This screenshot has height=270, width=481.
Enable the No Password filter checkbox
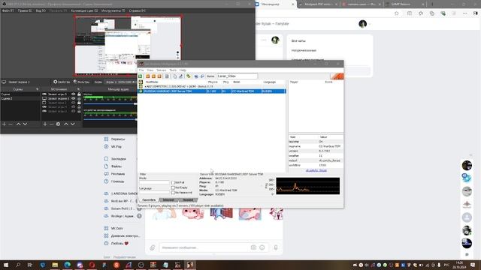click(x=173, y=193)
